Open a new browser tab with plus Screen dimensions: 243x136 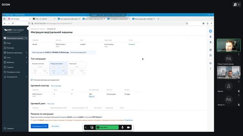158,19
